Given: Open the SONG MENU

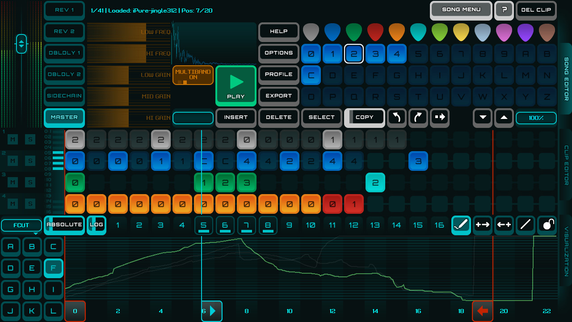Looking at the screenshot, I should pos(461,9).
